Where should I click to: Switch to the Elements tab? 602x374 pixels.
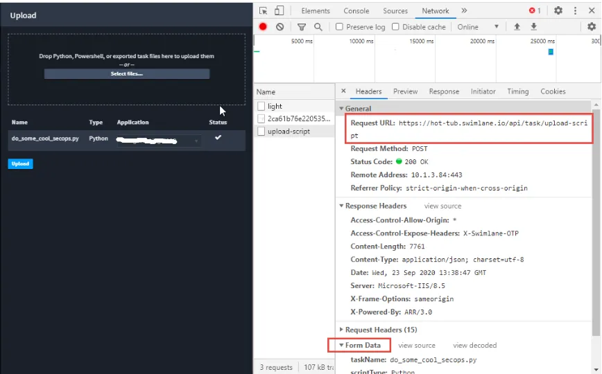pos(316,11)
